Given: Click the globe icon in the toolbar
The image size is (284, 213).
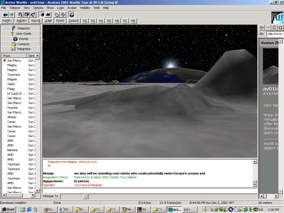Looking at the screenshot, I should click(x=72, y=15).
